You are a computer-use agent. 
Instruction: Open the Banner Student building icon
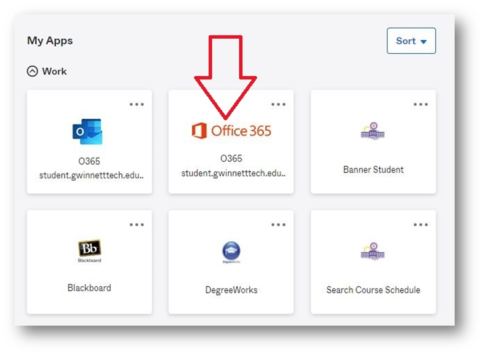(x=373, y=131)
